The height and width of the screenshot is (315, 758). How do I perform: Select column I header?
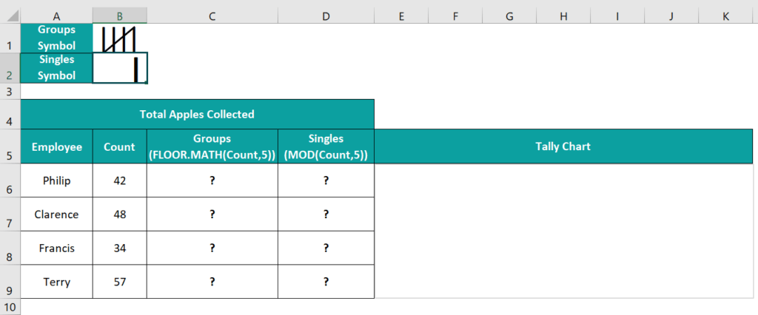[618, 16]
